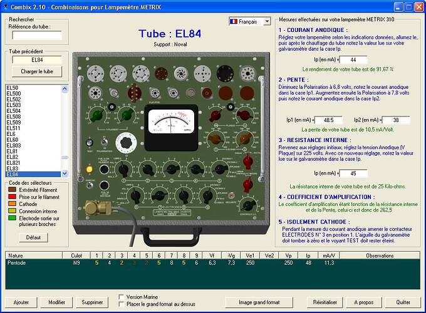This screenshot has height=313, width=426.
Task: Enable the Version Marine checkbox
Action: (121, 297)
